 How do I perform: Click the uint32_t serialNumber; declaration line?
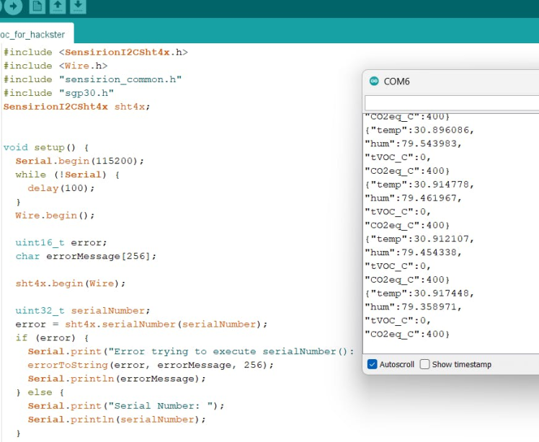82,311
